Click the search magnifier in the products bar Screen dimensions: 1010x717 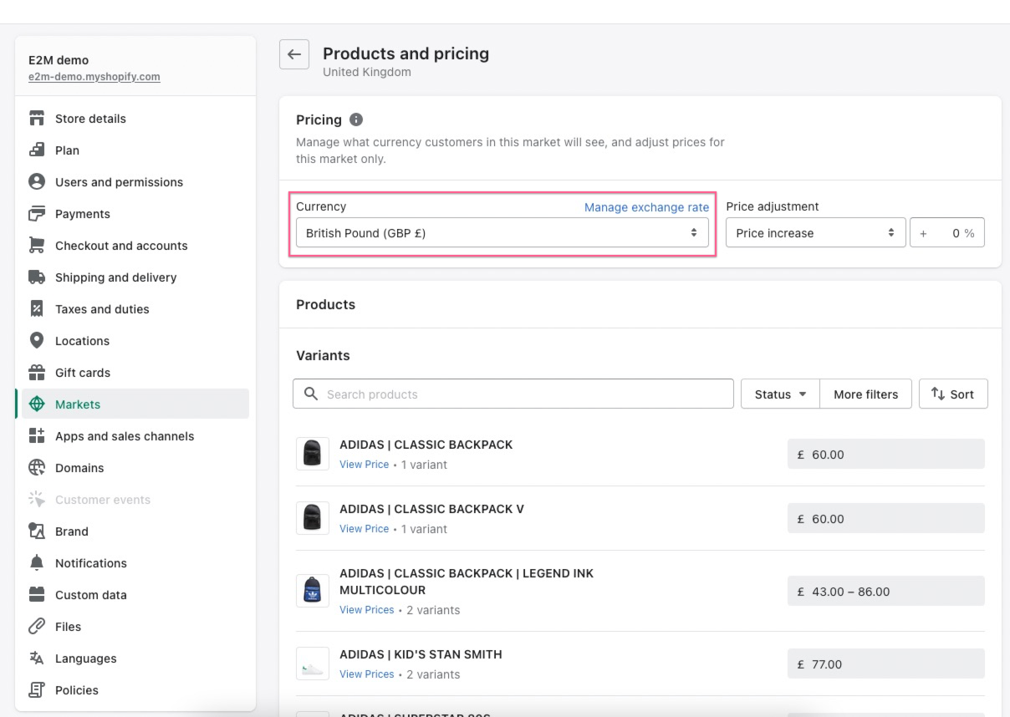pyautogui.click(x=310, y=394)
